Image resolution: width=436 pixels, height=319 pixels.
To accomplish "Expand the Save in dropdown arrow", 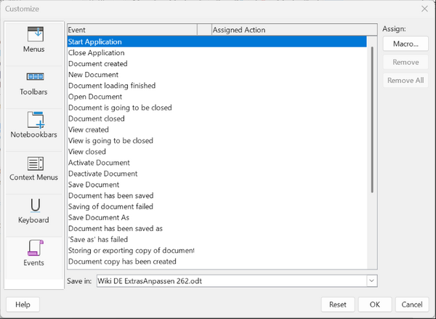I will 371,281.
